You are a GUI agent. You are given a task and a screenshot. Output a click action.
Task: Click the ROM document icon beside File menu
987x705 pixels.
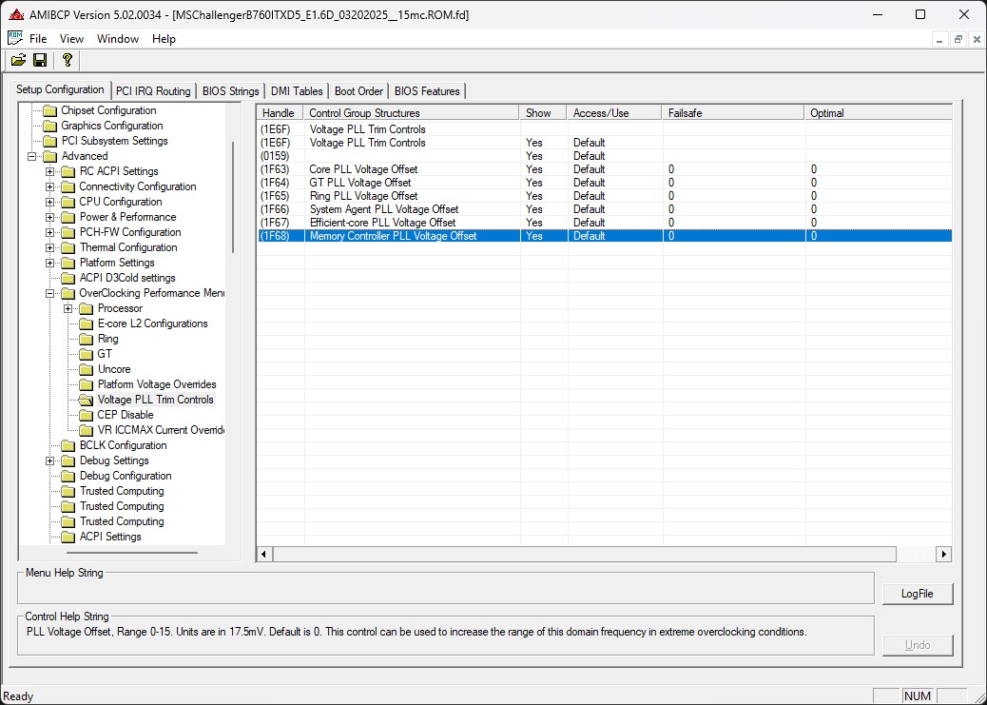[x=15, y=38]
